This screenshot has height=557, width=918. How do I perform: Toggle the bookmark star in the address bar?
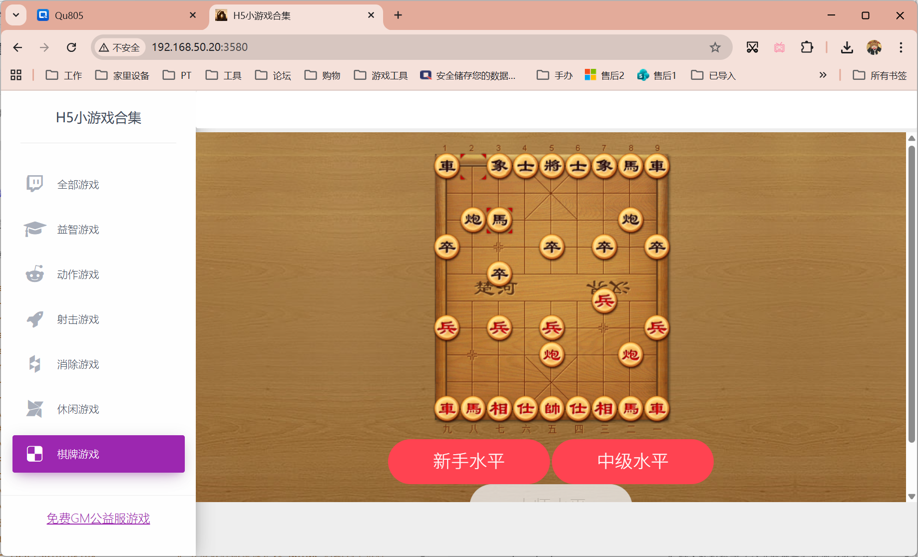pyautogui.click(x=715, y=47)
